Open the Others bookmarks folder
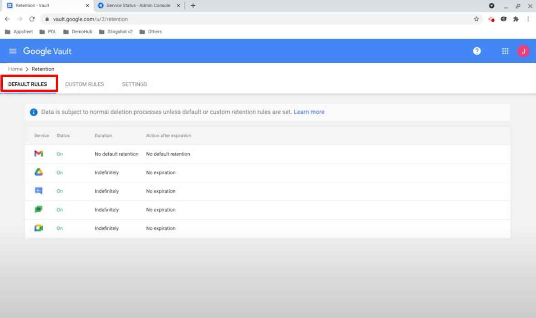Image resolution: width=536 pixels, height=318 pixels. (x=151, y=32)
